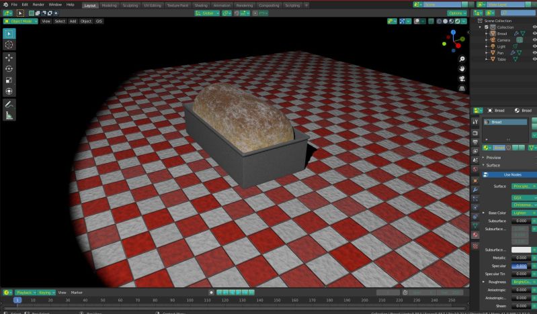Open the Keying dropdown in timeline
Screen dimensions: 537x314
46,293
